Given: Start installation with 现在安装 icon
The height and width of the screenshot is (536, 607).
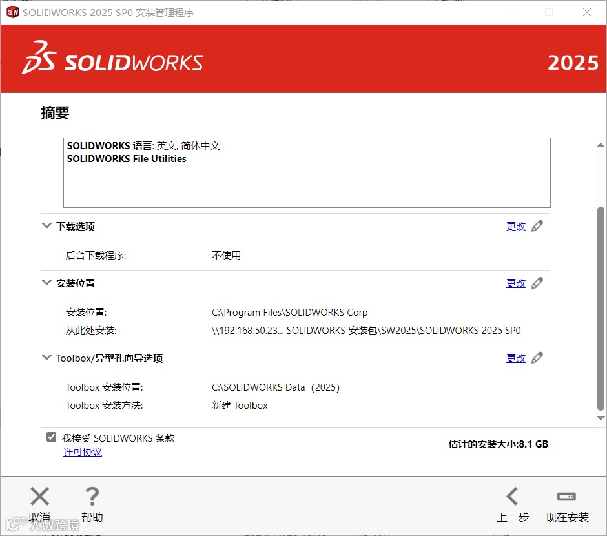Looking at the screenshot, I should [566, 496].
